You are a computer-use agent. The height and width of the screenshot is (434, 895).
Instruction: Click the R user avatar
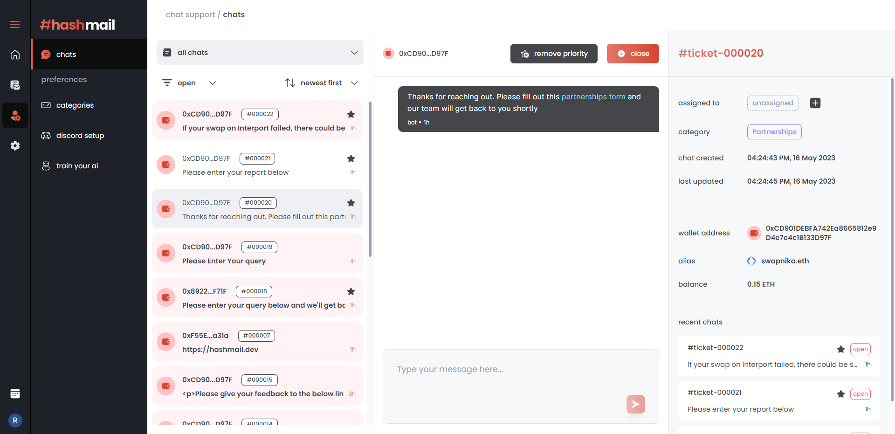(15, 420)
